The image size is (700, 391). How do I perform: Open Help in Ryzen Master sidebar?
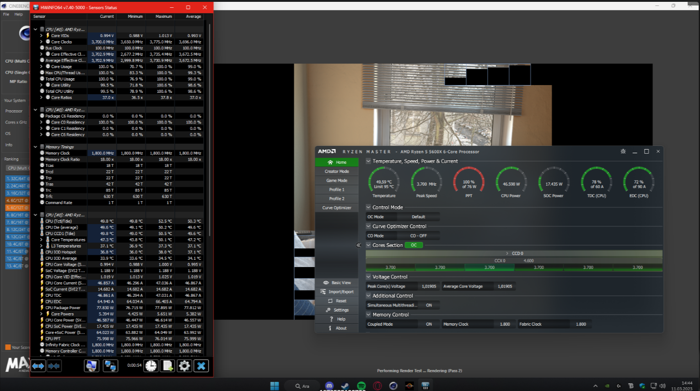coord(337,319)
